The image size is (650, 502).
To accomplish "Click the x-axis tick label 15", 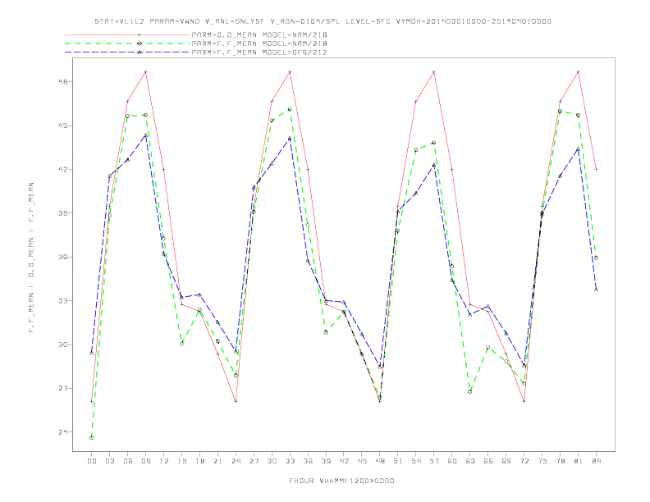I will pyautogui.click(x=181, y=461).
